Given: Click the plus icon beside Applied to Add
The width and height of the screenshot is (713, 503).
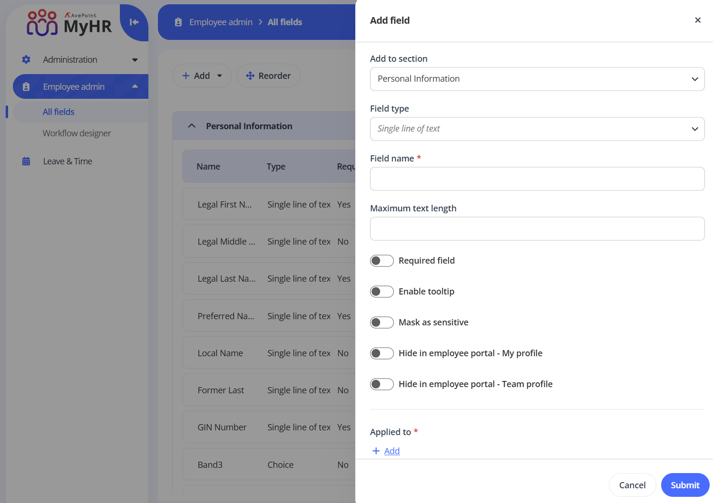Looking at the screenshot, I should pos(376,451).
